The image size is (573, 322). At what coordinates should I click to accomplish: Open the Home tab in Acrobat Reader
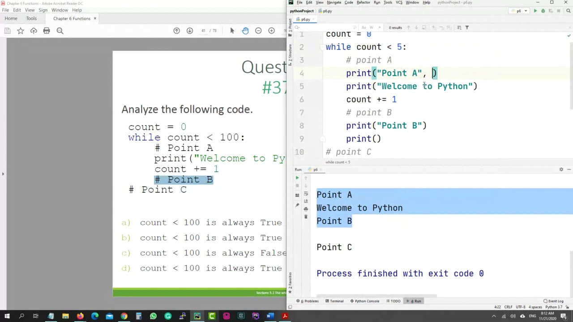(x=11, y=18)
